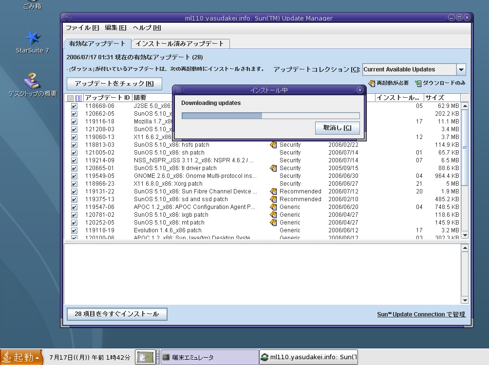Click 28 項目を今すぐインストール button
The image size is (489, 365).
pos(117,314)
